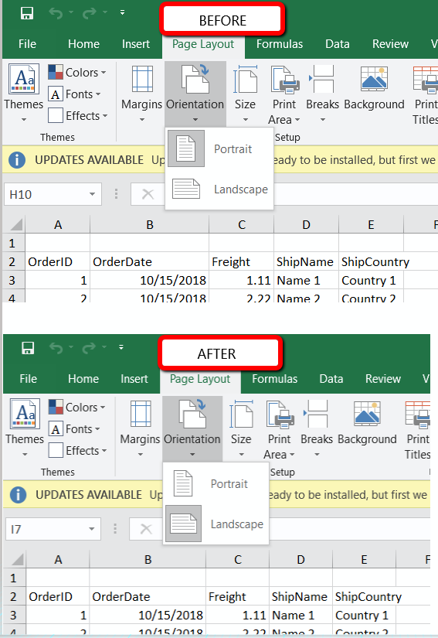Open File tab in BEFORE window
The height and width of the screenshot is (638, 438).
point(27,44)
